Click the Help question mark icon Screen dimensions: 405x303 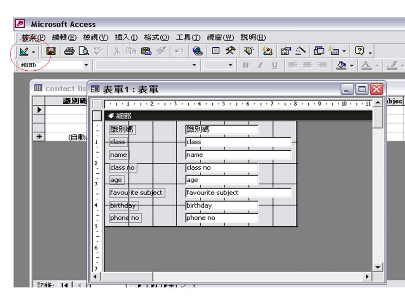tap(359, 51)
